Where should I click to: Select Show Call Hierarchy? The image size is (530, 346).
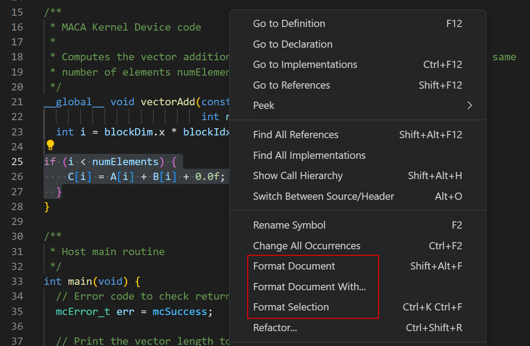(x=298, y=175)
